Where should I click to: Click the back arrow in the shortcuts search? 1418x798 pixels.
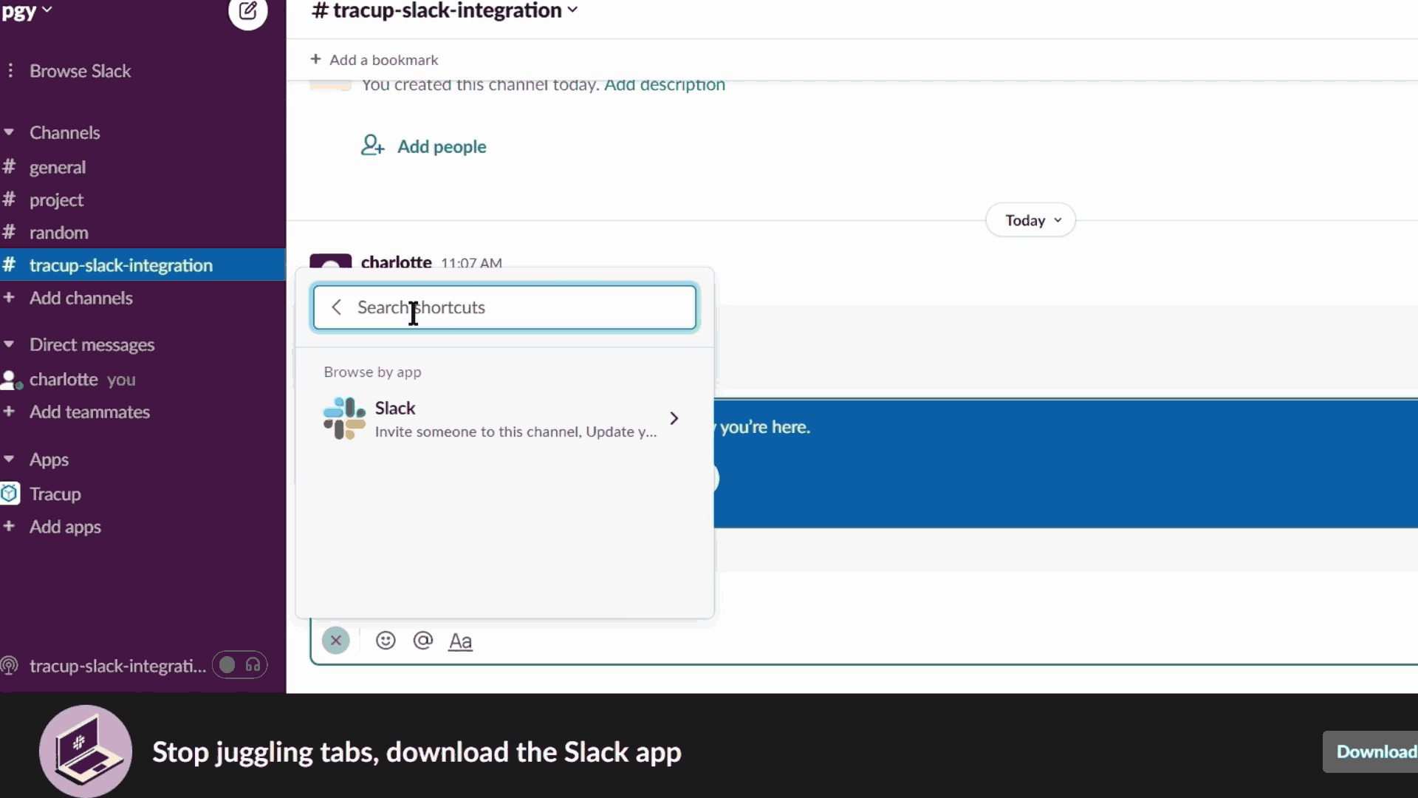tap(337, 307)
